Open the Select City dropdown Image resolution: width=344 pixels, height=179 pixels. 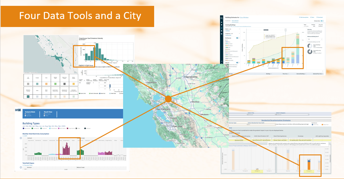click(262, 115)
